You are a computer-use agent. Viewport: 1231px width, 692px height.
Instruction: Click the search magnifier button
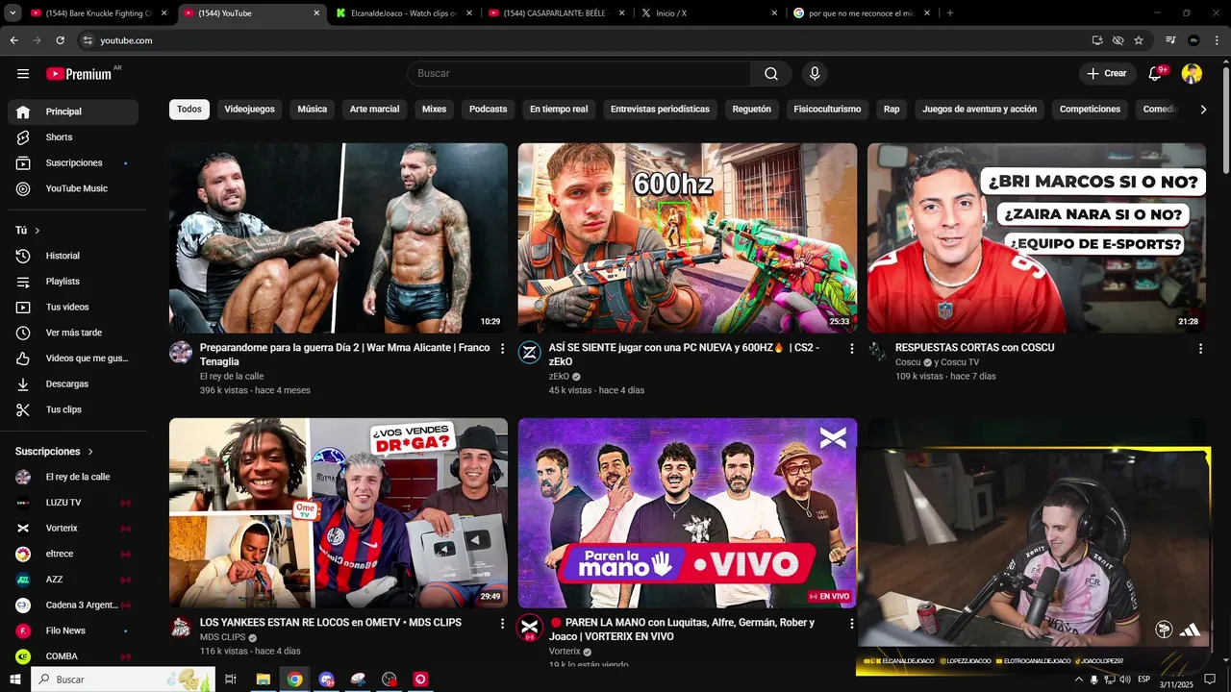(x=771, y=74)
